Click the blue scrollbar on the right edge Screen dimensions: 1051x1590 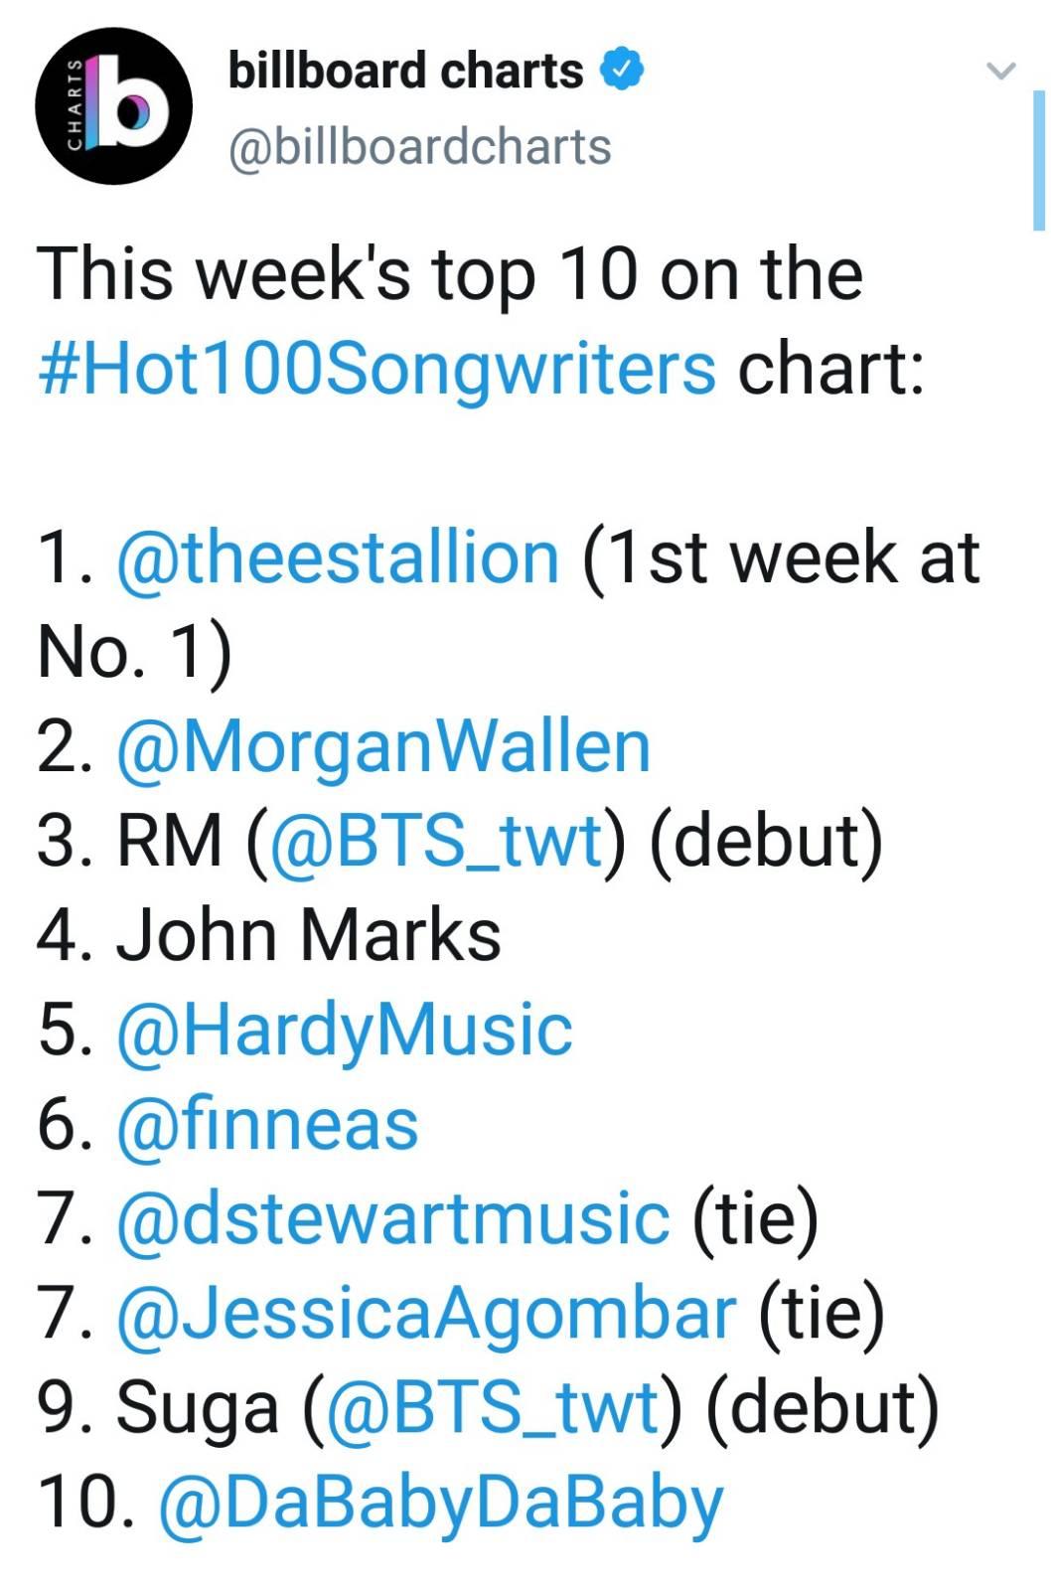[x=1039, y=160]
